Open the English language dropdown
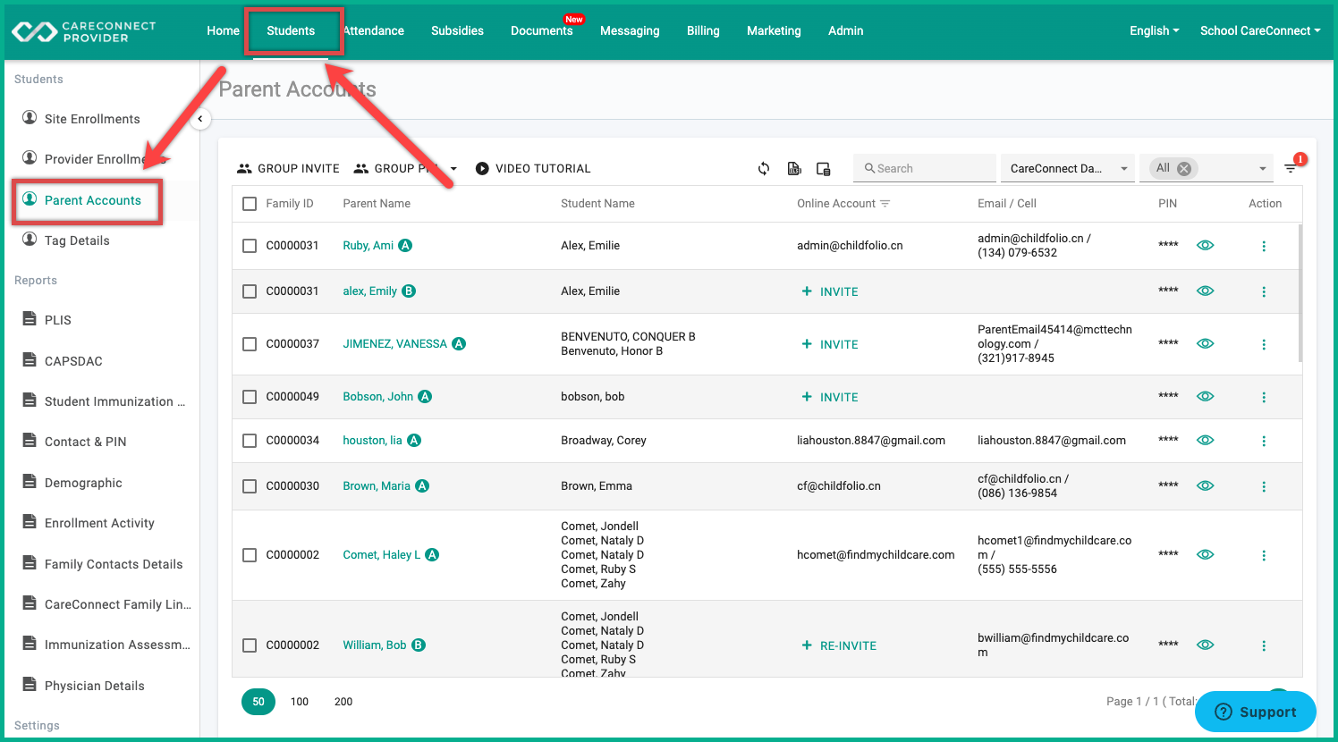This screenshot has width=1338, height=742. point(1154,30)
